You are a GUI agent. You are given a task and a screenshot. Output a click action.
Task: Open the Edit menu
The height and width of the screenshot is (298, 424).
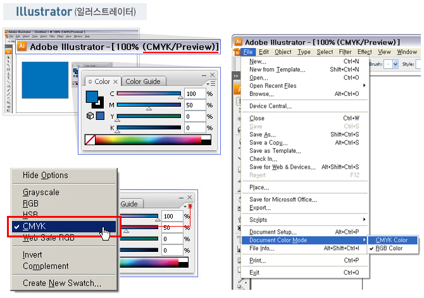click(264, 52)
